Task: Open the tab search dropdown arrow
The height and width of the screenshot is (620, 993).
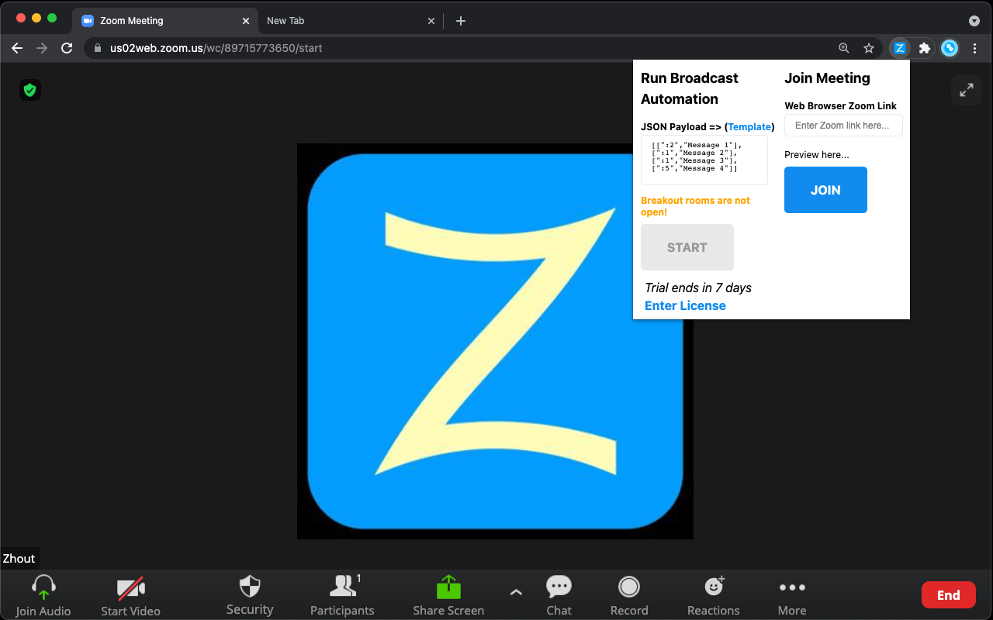Action: [974, 21]
